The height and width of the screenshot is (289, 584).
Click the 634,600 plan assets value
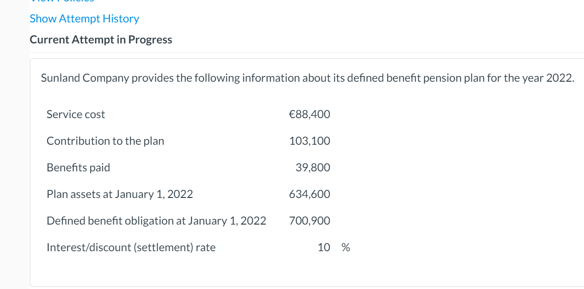pyautogui.click(x=310, y=194)
